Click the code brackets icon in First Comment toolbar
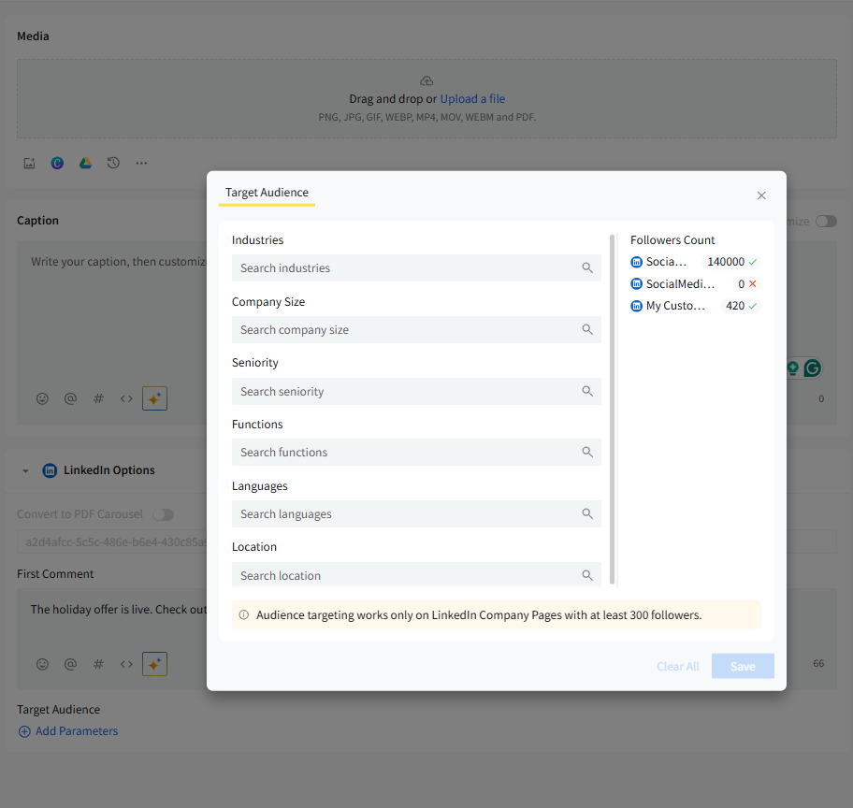 pos(126,664)
